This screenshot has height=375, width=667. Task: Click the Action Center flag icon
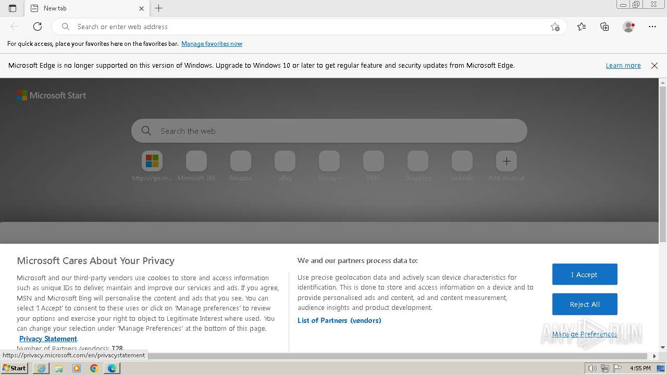[616, 368]
